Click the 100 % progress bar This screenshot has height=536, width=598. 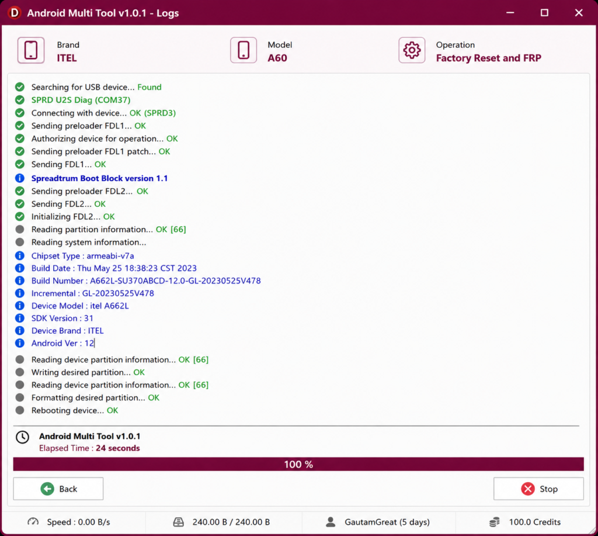click(x=298, y=464)
